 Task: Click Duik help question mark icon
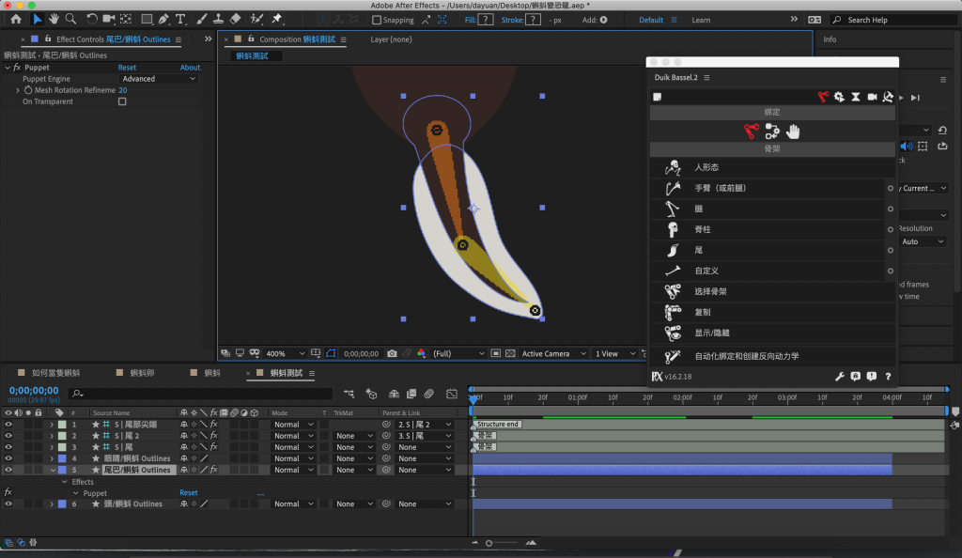(x=887, y=377)
